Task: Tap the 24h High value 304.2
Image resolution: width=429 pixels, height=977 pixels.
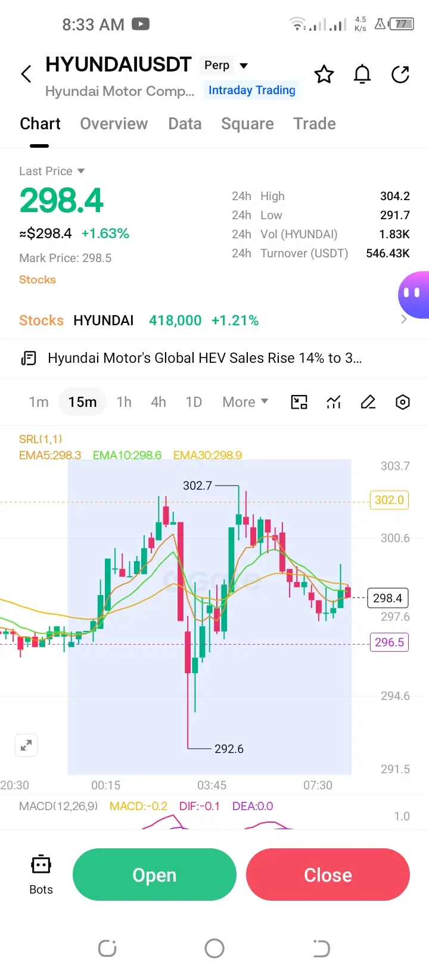Action: pos(395,196)
